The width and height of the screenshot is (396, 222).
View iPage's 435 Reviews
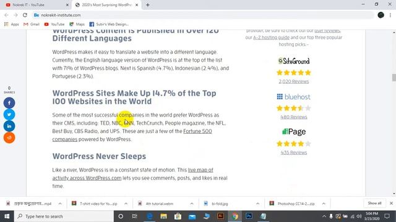(294, 152)
